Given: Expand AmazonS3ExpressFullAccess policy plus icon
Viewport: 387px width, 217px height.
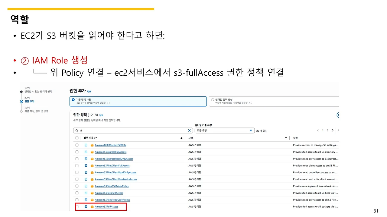Looking at the screenshot, I should click(86, 152).
